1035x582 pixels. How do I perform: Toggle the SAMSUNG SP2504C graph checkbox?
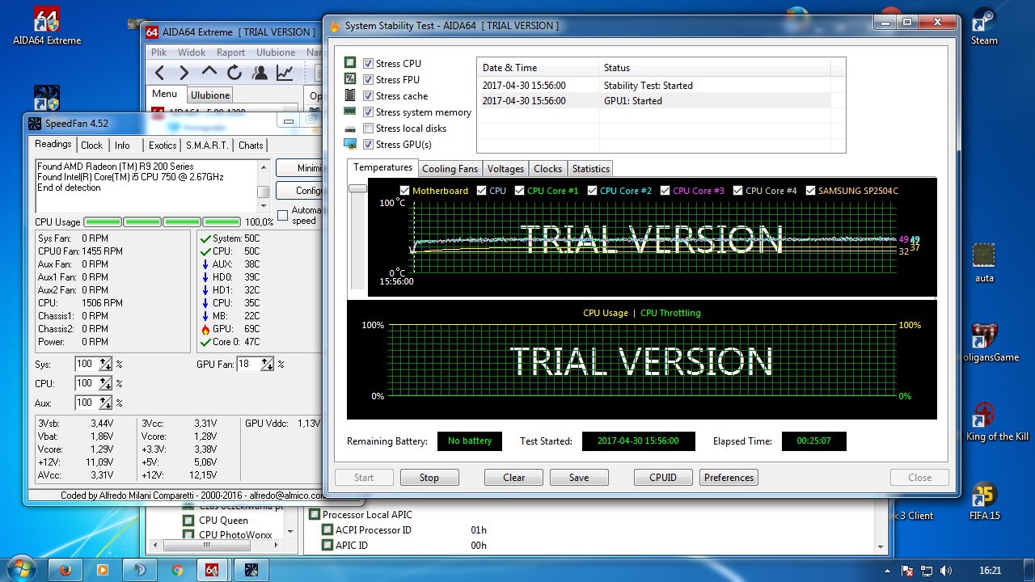810,191
